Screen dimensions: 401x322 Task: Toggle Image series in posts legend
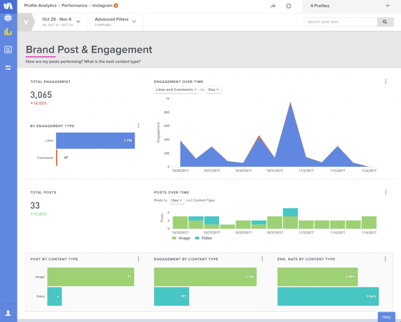pyautogui.click(x=181, y=238)
